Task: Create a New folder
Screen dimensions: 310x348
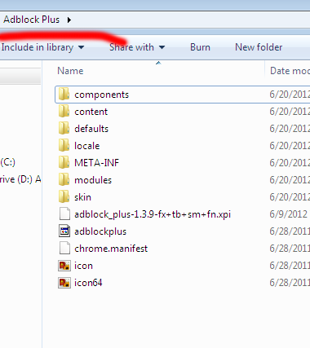Action: (259, 47)
